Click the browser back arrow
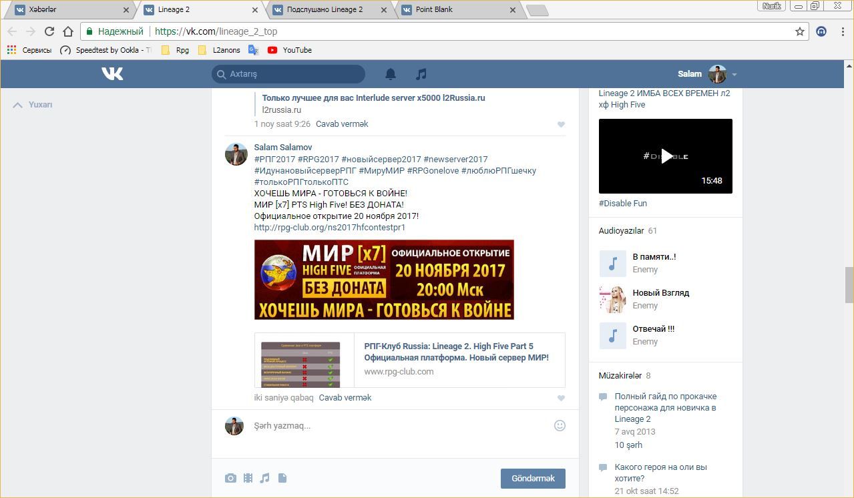The image size is (854, 498). click(12, 31)
